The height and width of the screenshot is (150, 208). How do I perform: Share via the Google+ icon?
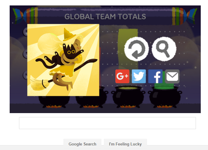click(x=122, y=77)
